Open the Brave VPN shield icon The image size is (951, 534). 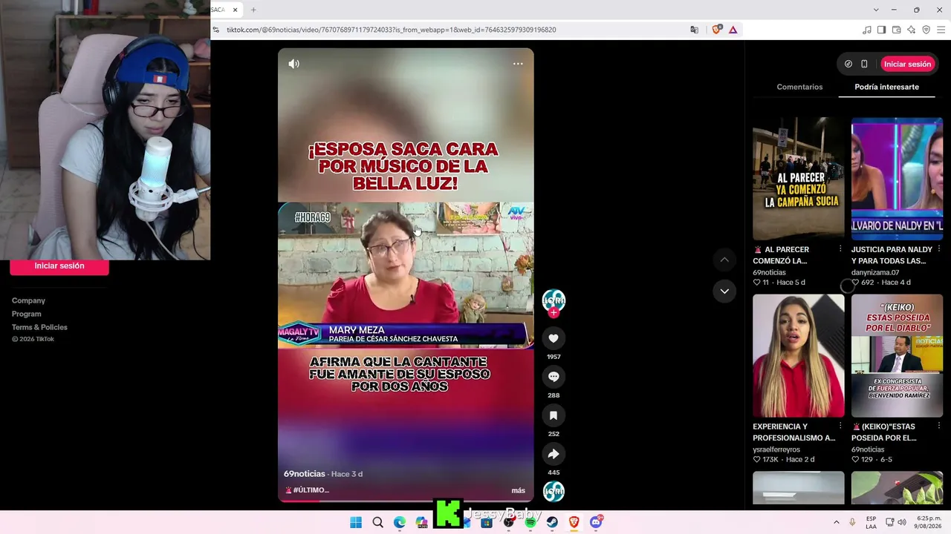[926, 30]
